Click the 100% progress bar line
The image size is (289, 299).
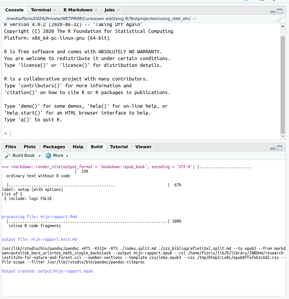(94, 221)
